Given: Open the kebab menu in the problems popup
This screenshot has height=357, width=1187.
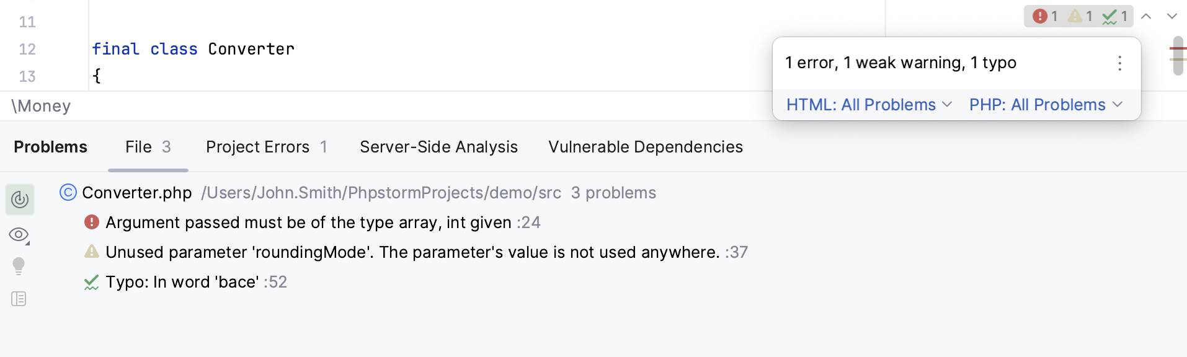Looking at the screenshot, I should point(1119,63).
